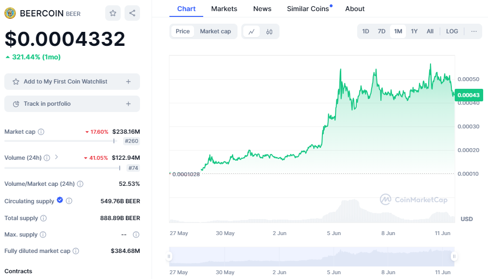Click the share icon button
This screenshot has height=279, width=488.
[132, 13]
